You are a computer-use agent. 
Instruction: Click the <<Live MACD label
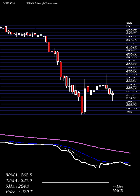(118, 189)
